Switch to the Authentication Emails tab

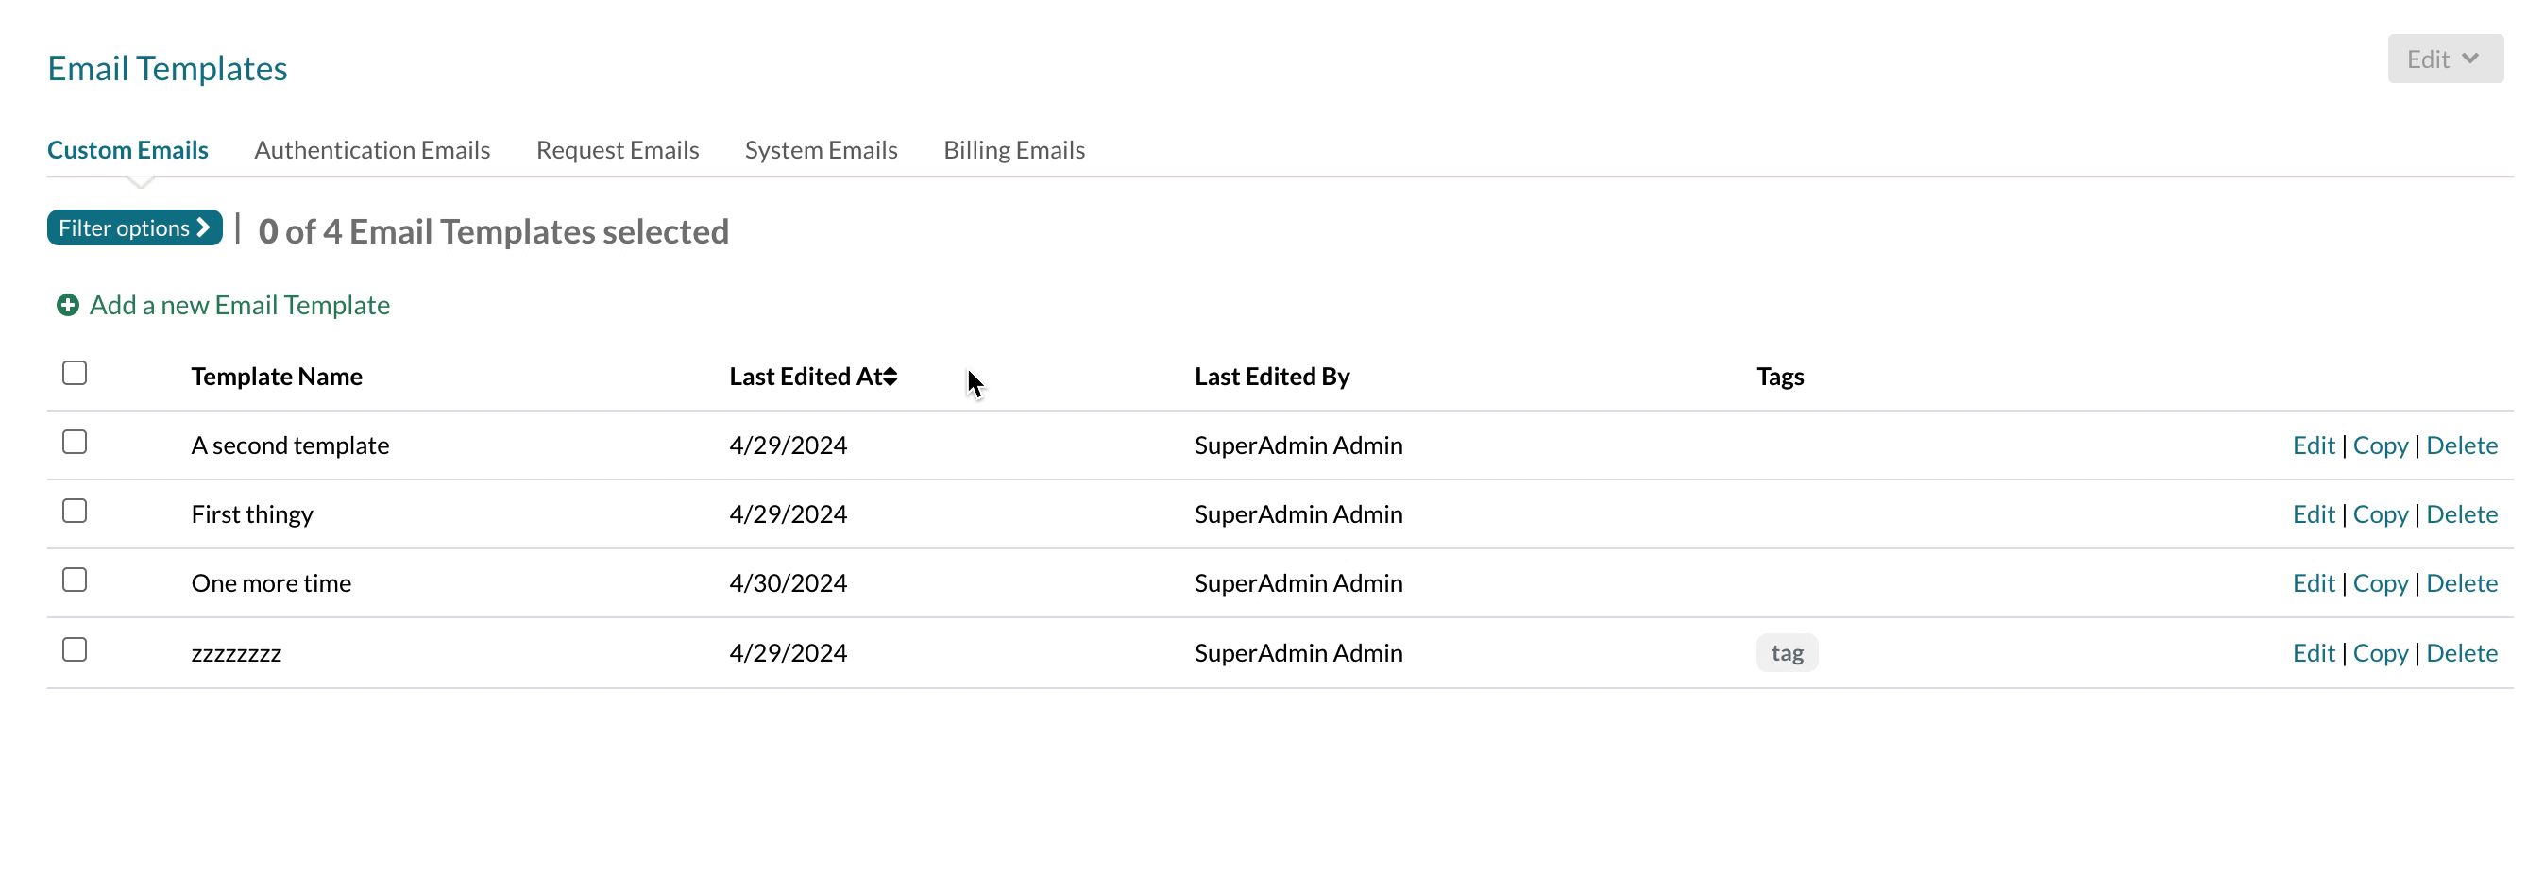(x=371, y=150)
